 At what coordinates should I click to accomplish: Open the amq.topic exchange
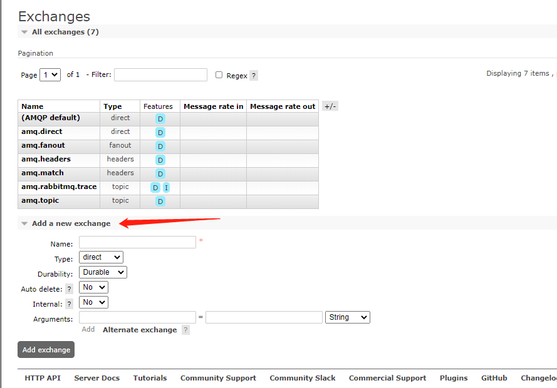pos(40,200)
